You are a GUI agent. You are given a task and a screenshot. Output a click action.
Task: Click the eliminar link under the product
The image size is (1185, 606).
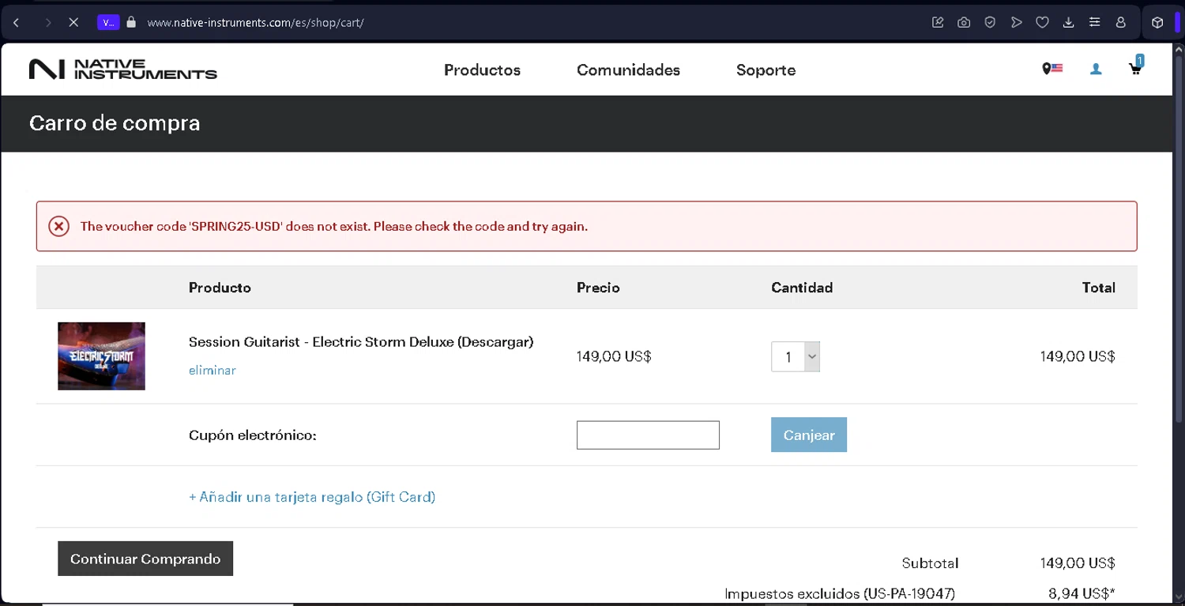(x=212, y=370)
